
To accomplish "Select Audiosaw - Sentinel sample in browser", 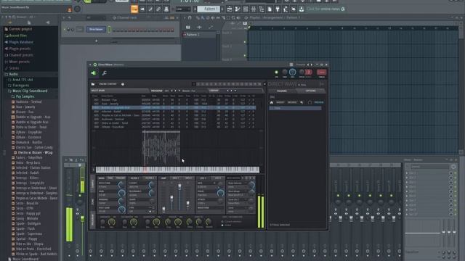I will coord(28,101).
